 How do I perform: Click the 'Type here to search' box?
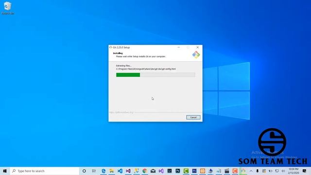click(x=45, y=171)
